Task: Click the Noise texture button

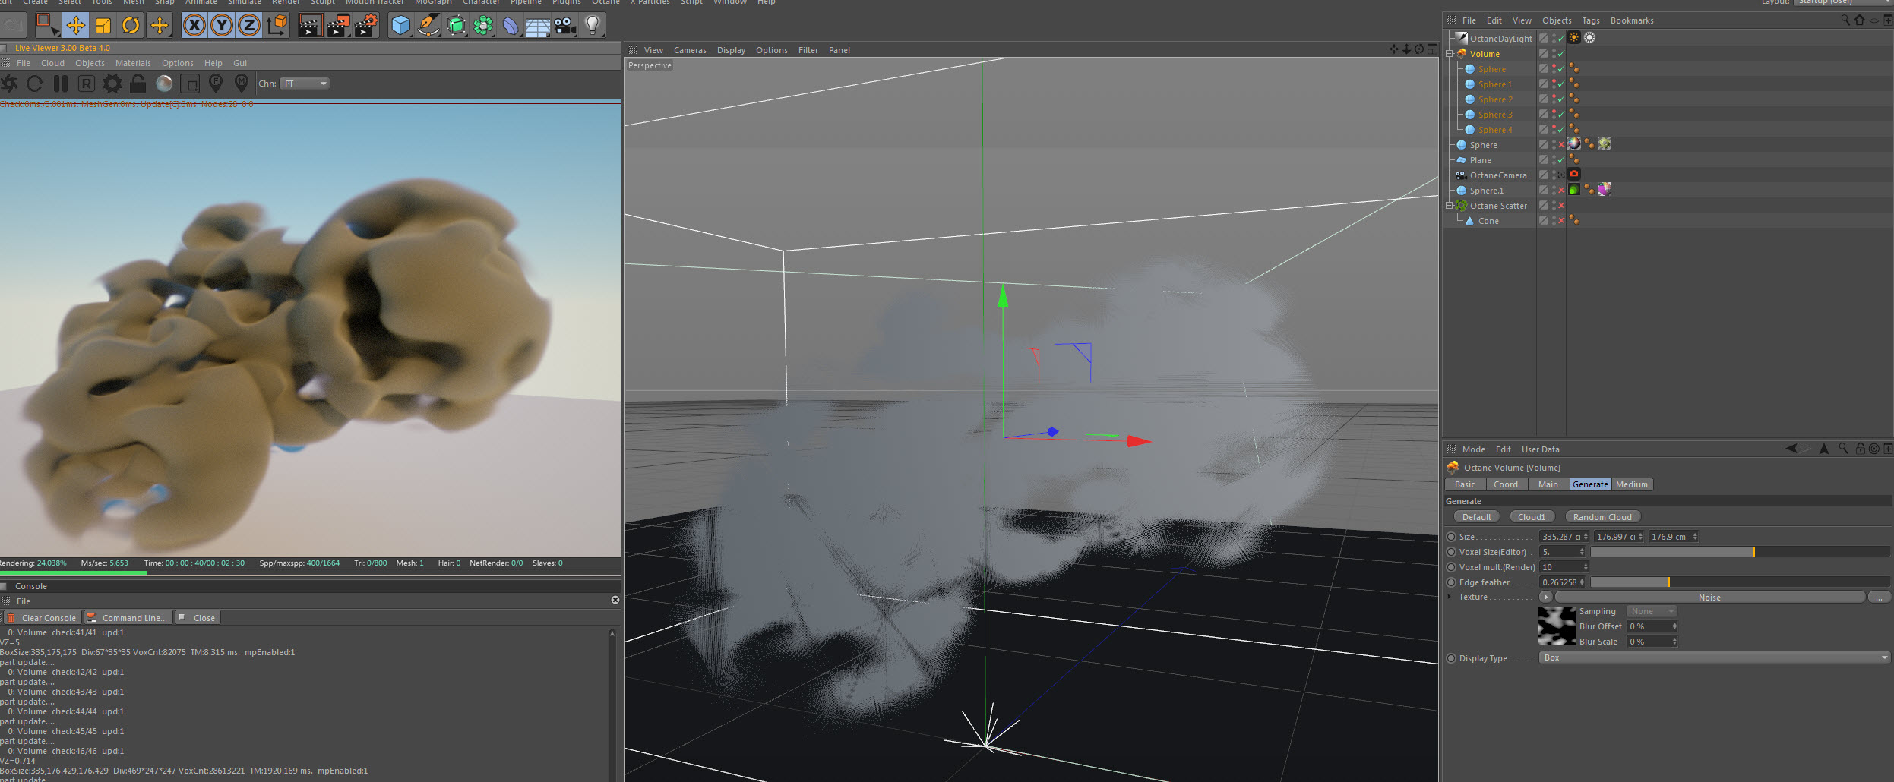Action: point(1709,598)
